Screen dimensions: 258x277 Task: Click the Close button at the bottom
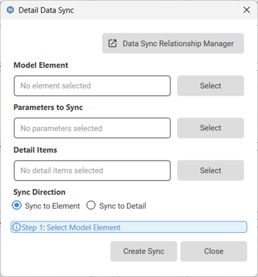[214, 251]
